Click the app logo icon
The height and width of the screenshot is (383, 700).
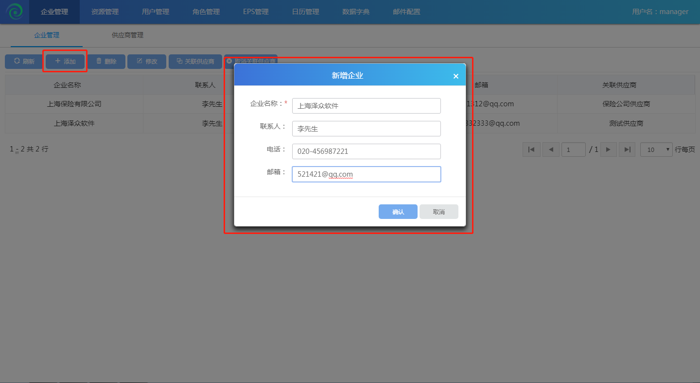click(x=15, y=12)
